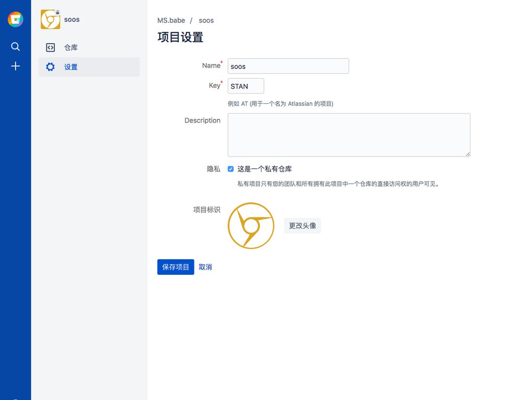Click the 仓库 code icon in the sidebar

coord(50,47)
